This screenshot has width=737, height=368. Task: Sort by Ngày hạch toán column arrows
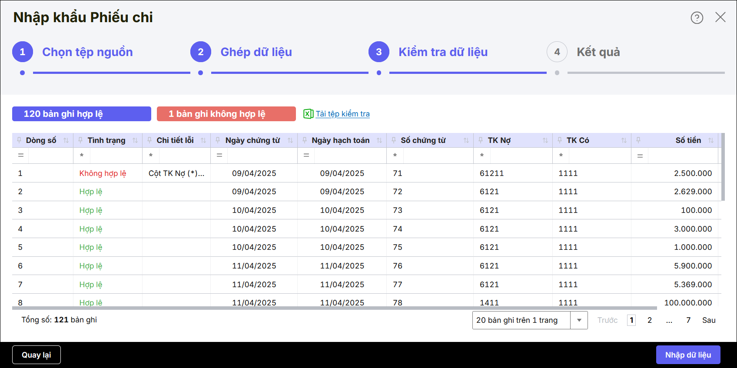coord(379,140)
